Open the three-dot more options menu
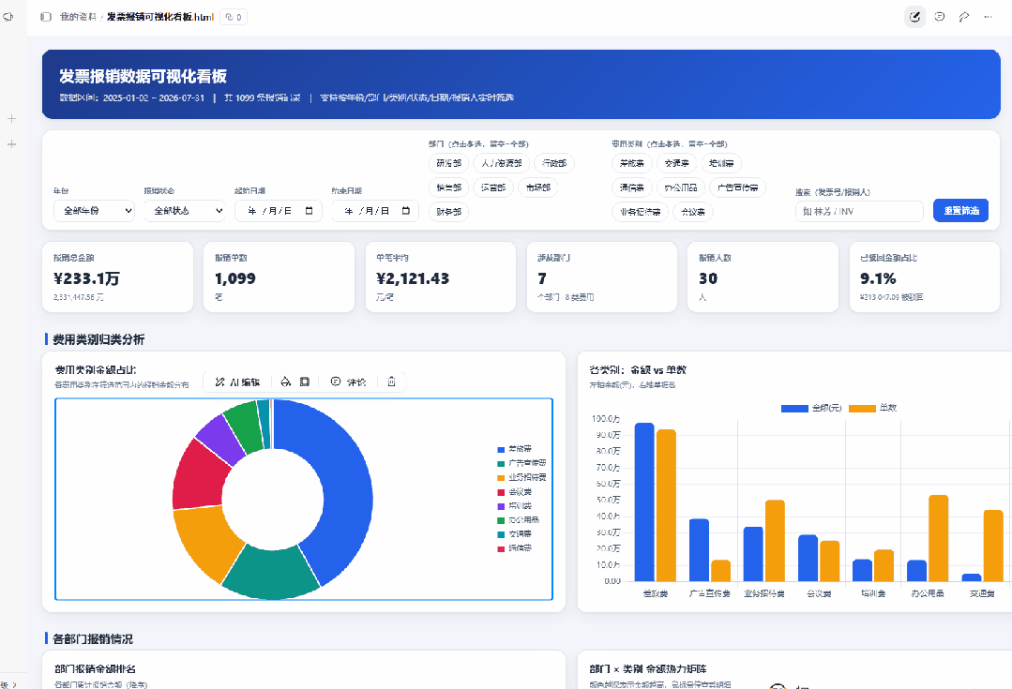This screenshot has width=1012, height=689. [989, 17]
